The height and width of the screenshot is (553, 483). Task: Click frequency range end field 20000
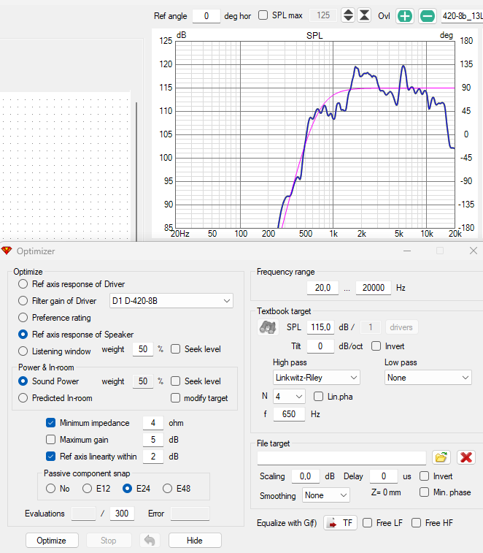pyautogui.click(x=373, y=288)
